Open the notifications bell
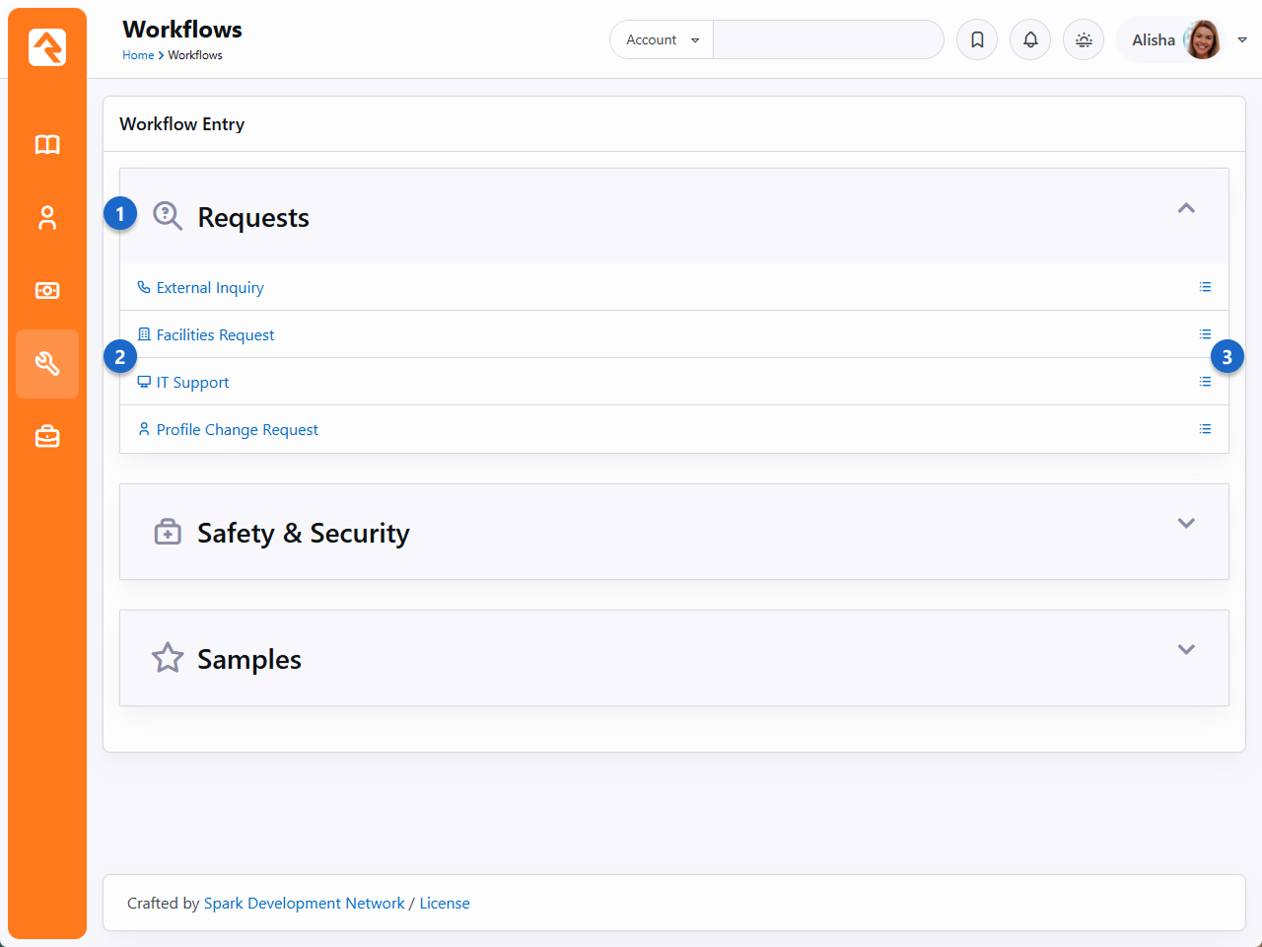This screenshot has height=947, width=1262. tap(1030, 39)
